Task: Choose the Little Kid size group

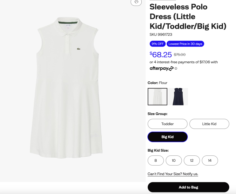Action: point(209,124)
